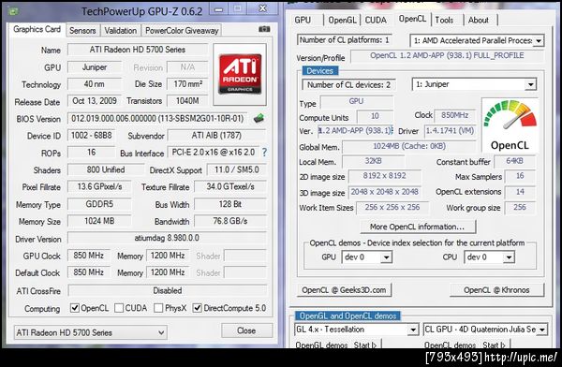Switch to the Validation tab in GPU-Z

click(x=121, y=31)
